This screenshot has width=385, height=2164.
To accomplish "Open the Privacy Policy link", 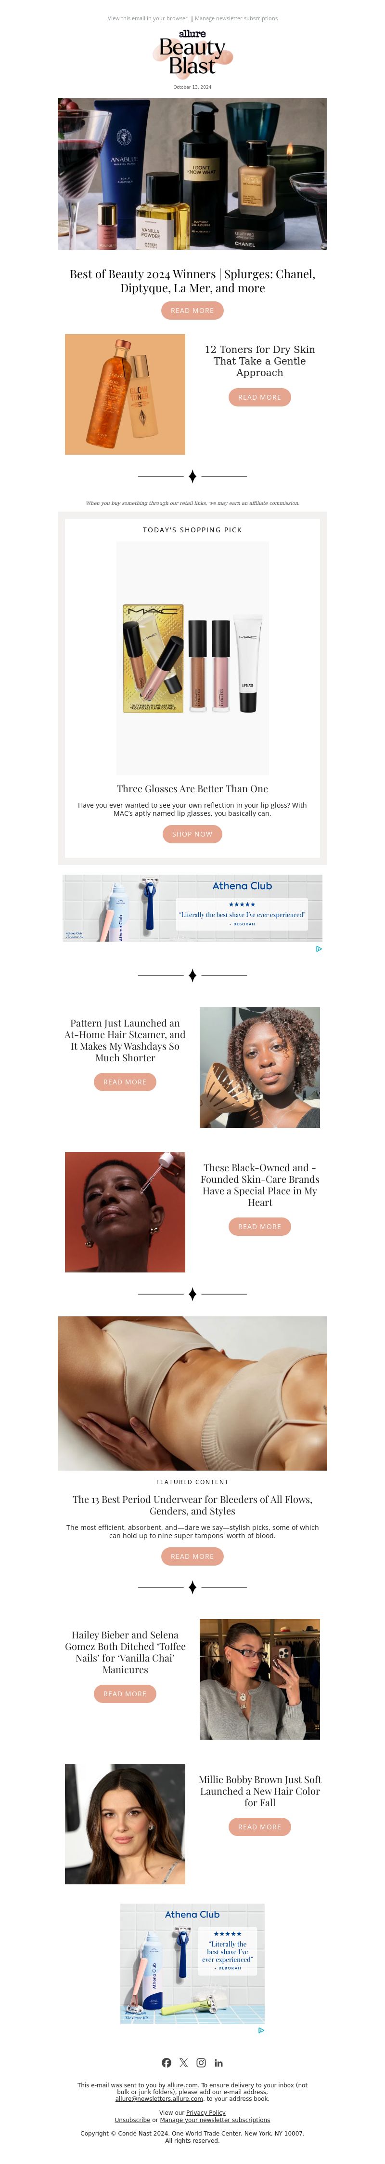I will 205,2112.
